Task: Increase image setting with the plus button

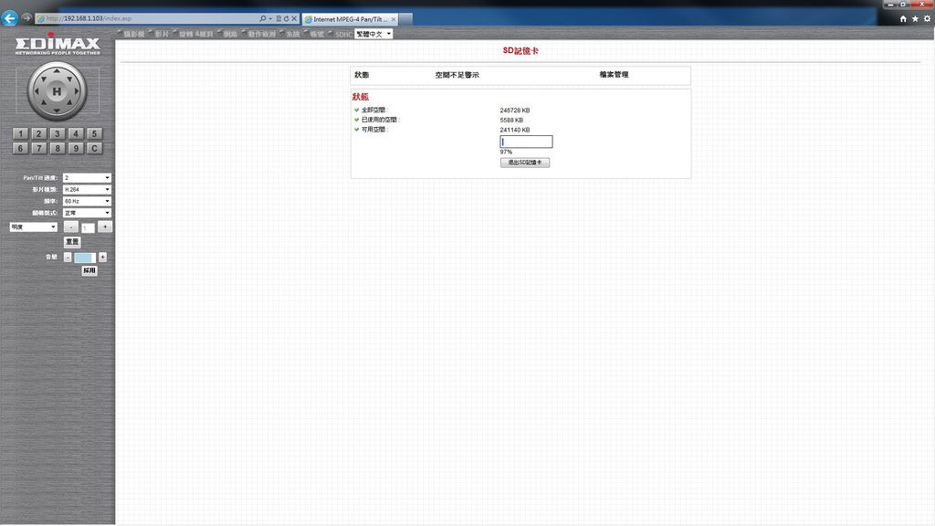Action: pyautogui.click(x=105, y=227)
